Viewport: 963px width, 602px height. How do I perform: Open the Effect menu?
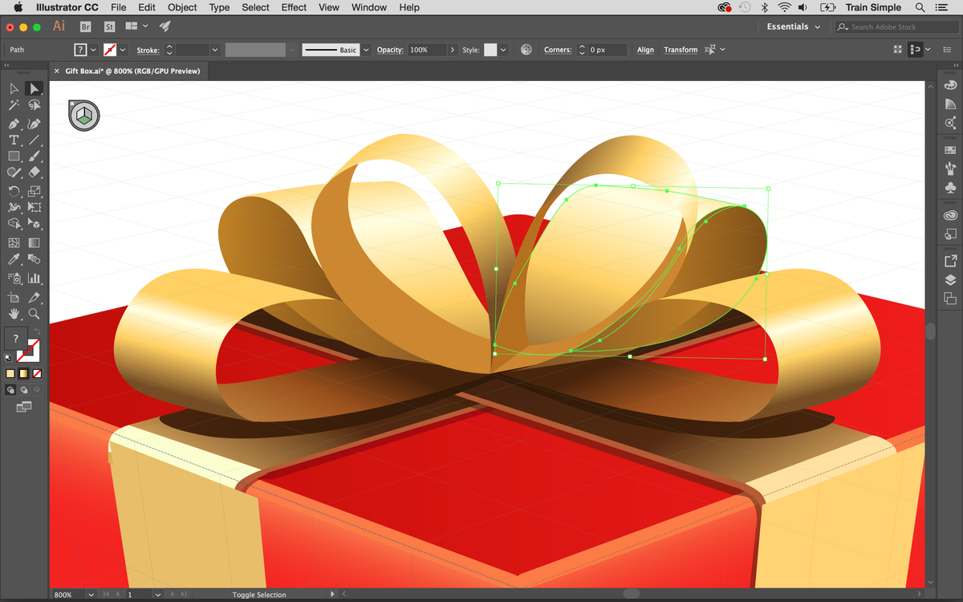click(294, 7)
